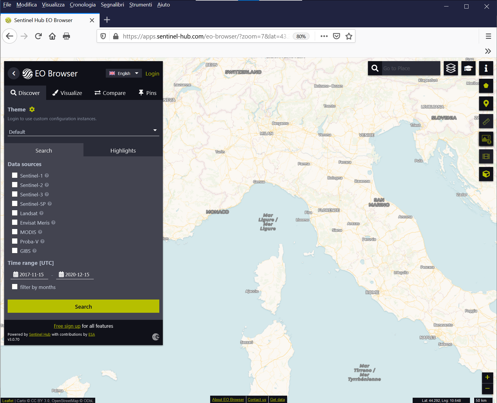Open the map layers selector icon
This screenshot has width=497, height=403.
pyautogui.click(x=451, y=68)
